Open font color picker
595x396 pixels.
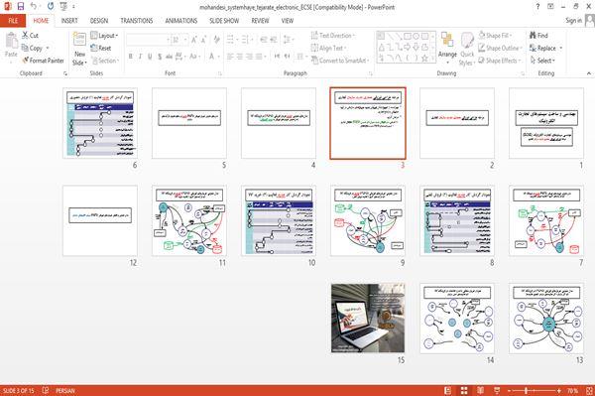213,57
